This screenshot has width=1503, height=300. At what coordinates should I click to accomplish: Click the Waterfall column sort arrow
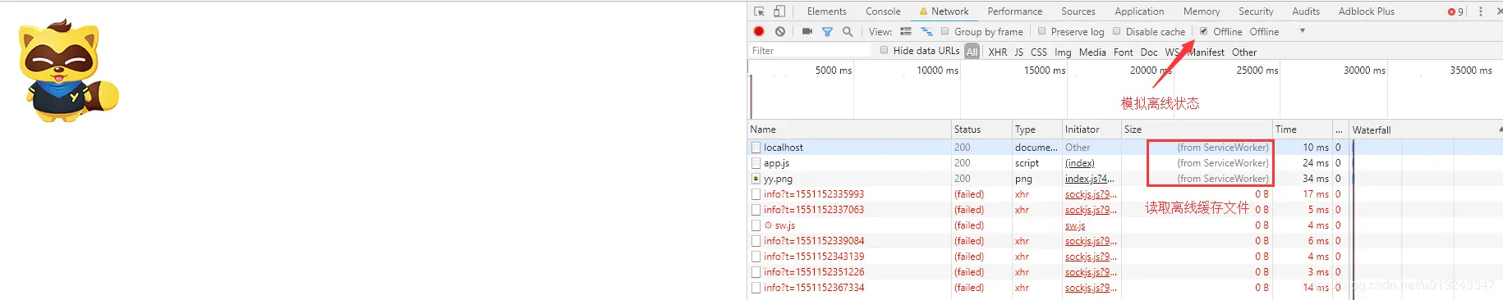click(x=1500, y=130)
